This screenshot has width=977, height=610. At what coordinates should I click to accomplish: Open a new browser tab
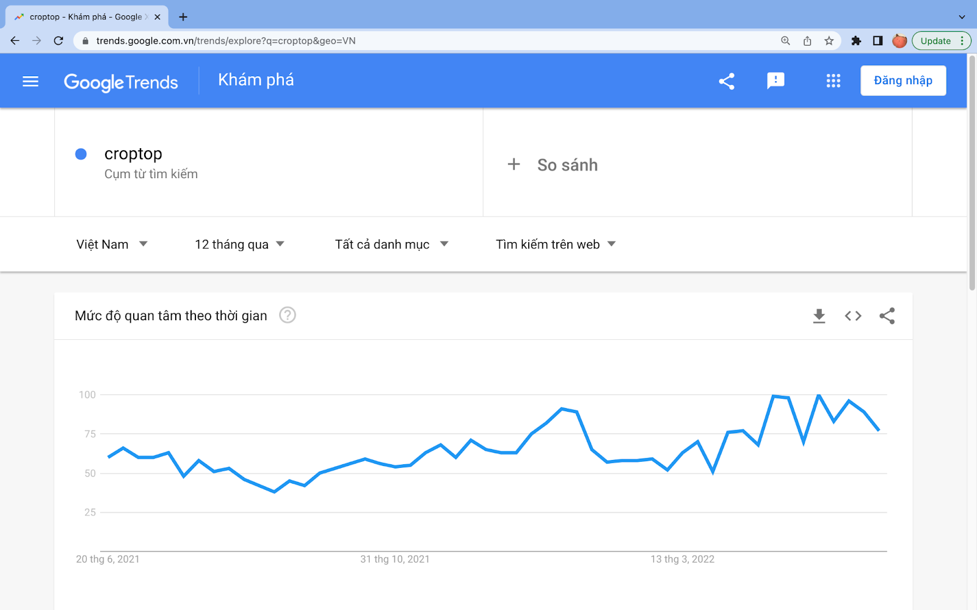click(183, 17)
